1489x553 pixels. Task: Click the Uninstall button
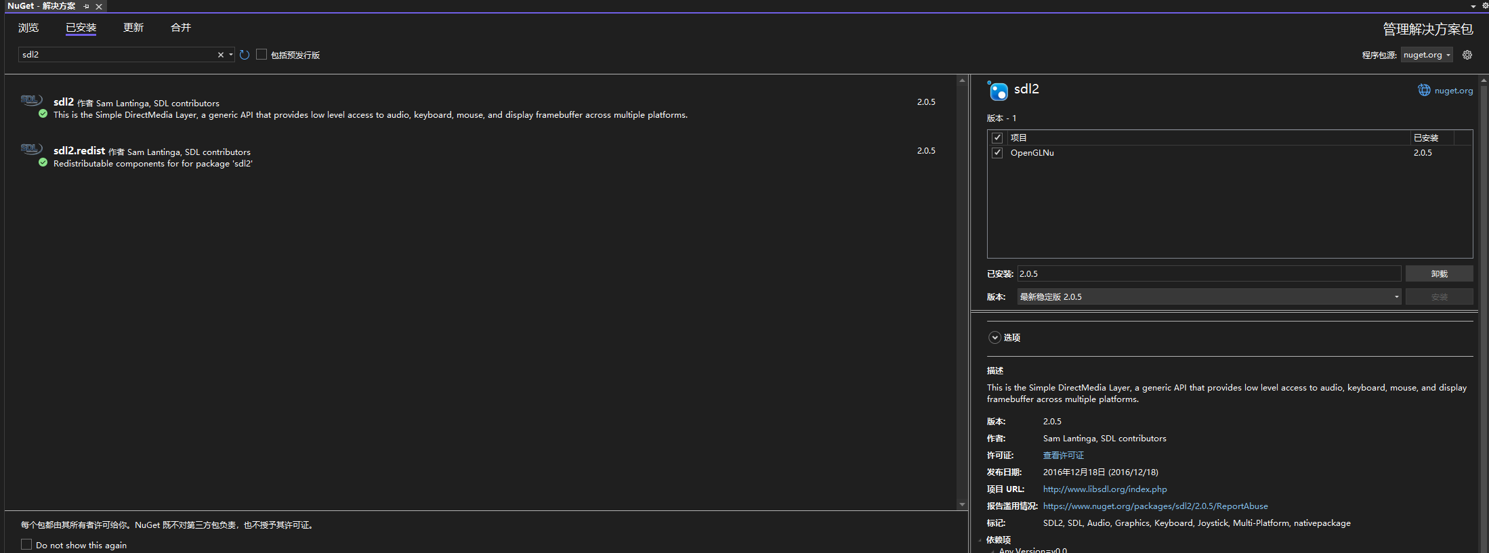point(1439,273)
